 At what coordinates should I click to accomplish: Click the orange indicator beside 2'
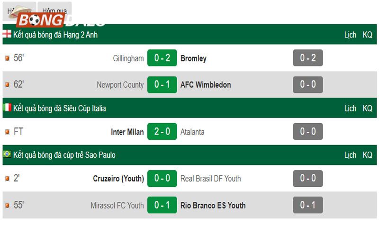coord(8,179)
